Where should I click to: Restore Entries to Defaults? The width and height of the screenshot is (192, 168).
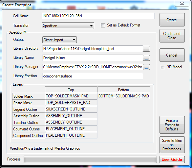(172, 125)
